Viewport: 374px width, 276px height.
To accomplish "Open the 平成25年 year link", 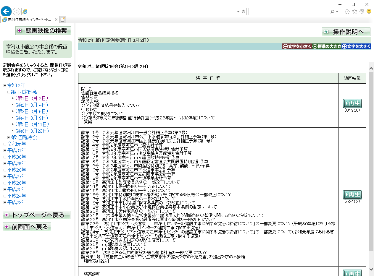I will click(x=17, y=189).
